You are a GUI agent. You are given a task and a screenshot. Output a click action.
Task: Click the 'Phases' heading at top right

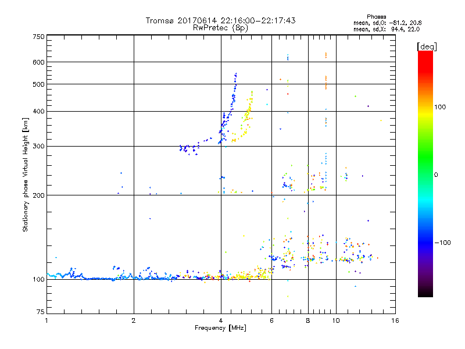click(x=376, y=17)
